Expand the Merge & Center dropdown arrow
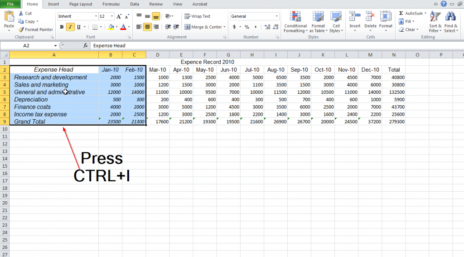 (224, 27)
